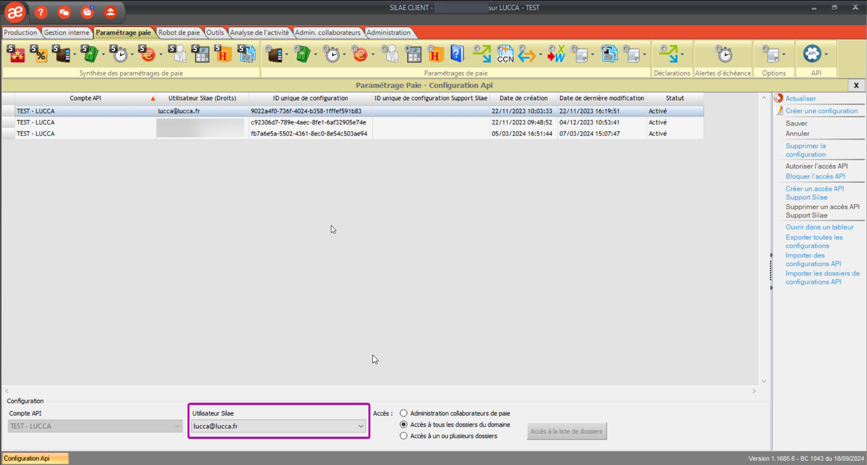Click the gear-badged green banknotes icon

point(303,54)
